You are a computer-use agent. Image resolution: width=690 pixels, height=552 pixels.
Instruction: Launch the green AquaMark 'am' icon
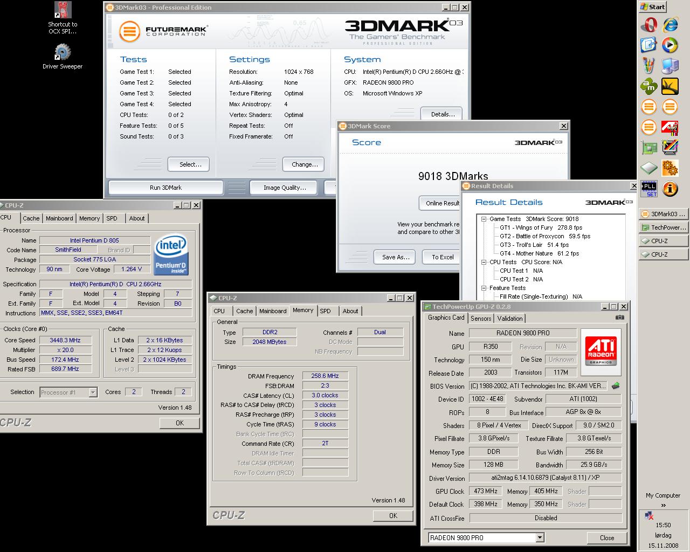point(649,86)
